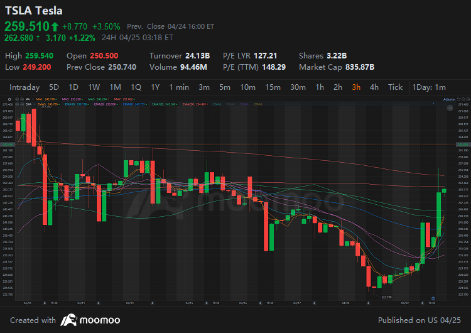Switch to the 1W timeframe

pyautogui.click(x=94, y=87)
